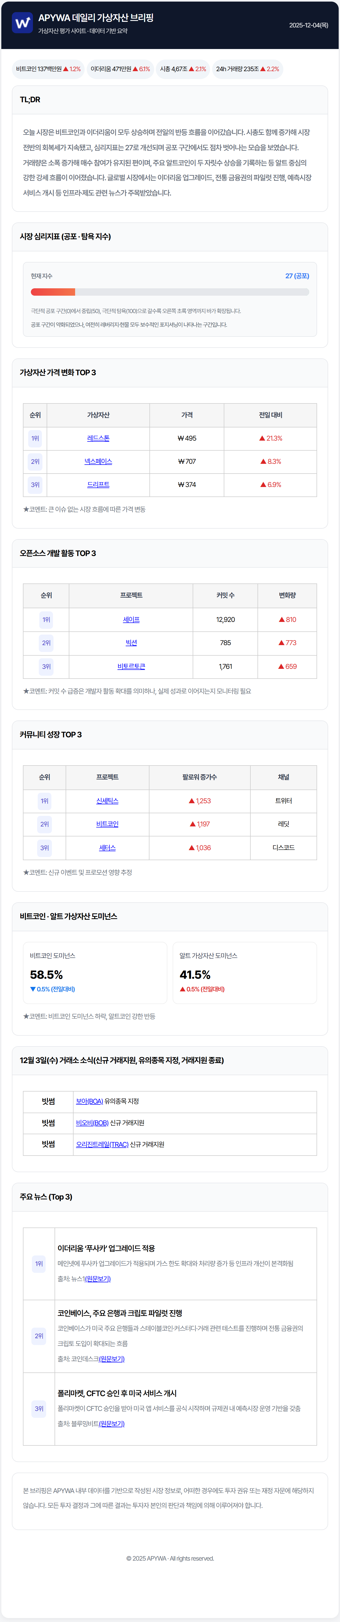Open the 레드스톤 asset link

[98, 438]
